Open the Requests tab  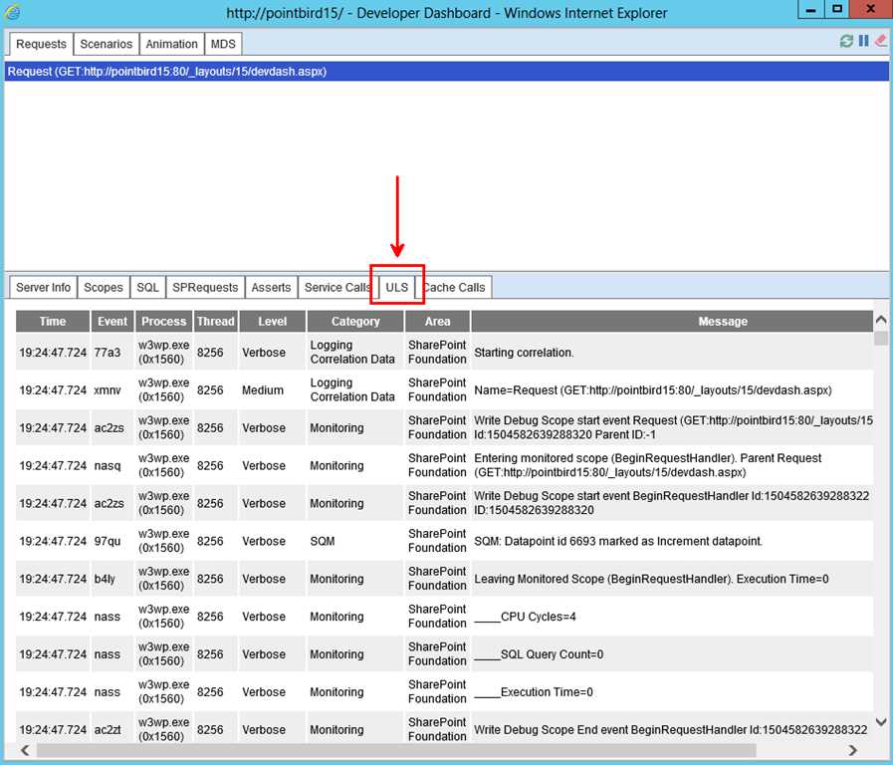coord(41,44)
